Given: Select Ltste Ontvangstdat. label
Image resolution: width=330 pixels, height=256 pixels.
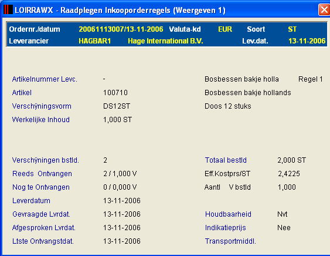Looking at the screenshot, I should point(43,241).
